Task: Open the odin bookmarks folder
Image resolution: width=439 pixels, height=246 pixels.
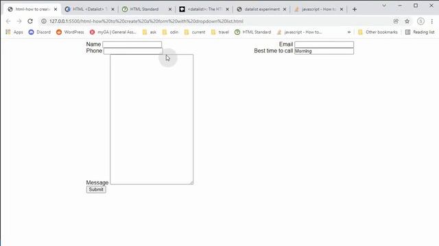Action: point(170,32)
